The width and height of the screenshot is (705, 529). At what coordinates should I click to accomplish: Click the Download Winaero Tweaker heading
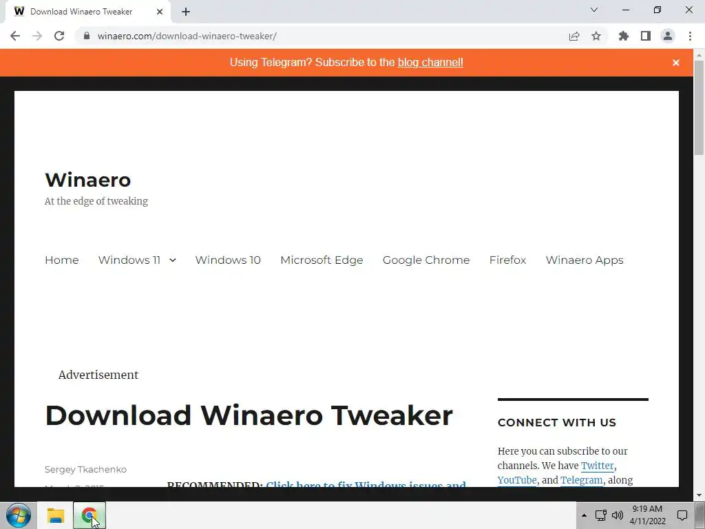[249, 415]
